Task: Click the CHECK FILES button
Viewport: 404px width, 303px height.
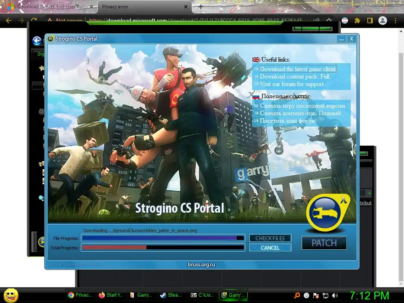Action: point(270,238)
